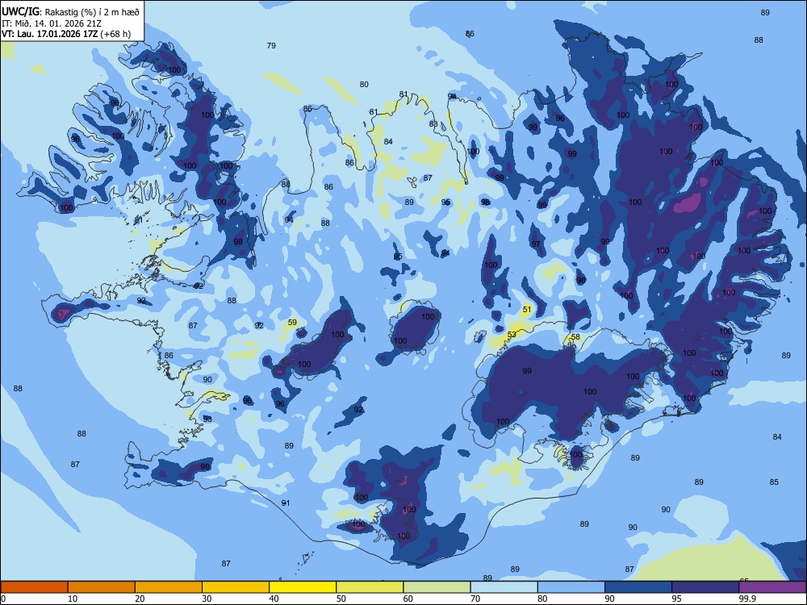Click the 95–99.9 dark navy legend swatch
The image size is (807, 605).
click(705, 587)
